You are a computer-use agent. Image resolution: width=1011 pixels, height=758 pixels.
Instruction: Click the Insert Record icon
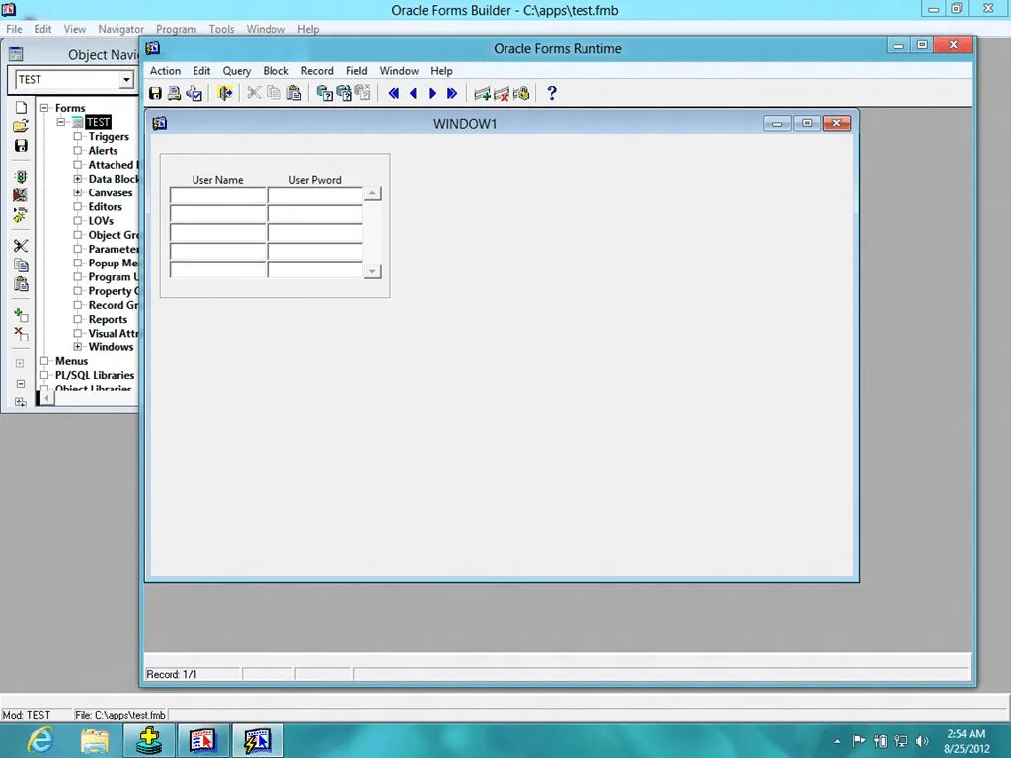click(x=482, y=94)
